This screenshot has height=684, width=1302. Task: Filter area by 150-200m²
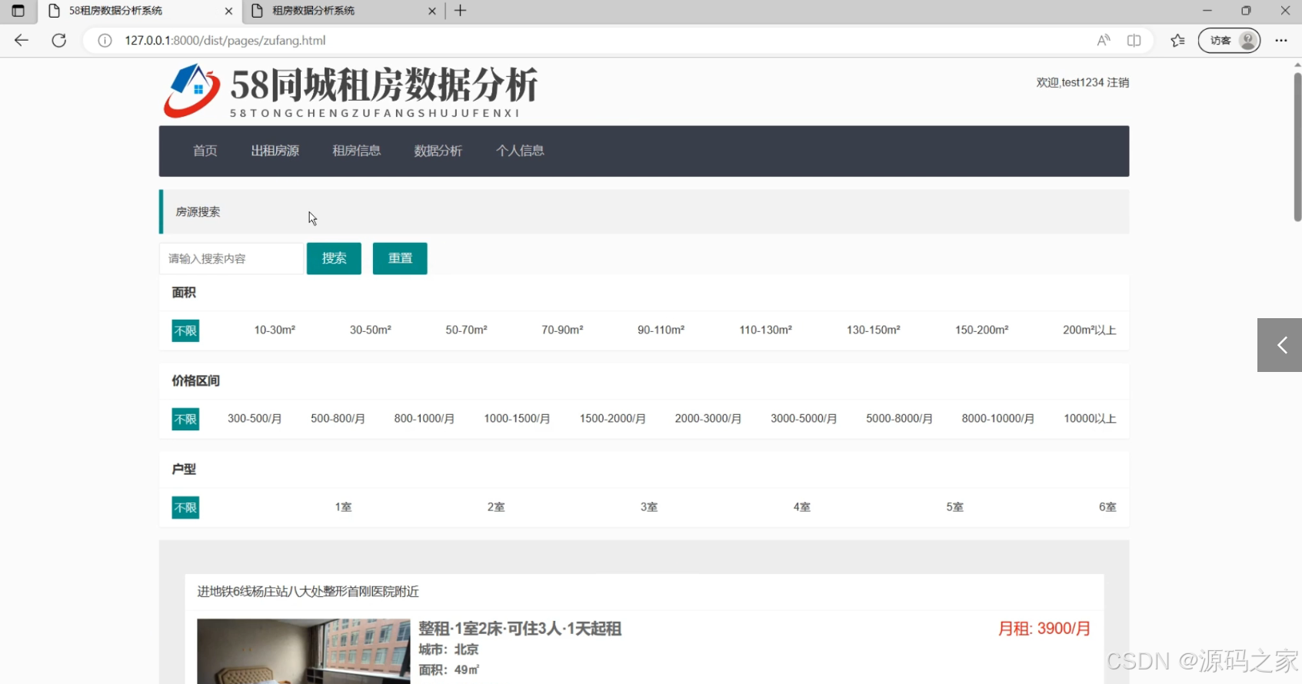981,330
